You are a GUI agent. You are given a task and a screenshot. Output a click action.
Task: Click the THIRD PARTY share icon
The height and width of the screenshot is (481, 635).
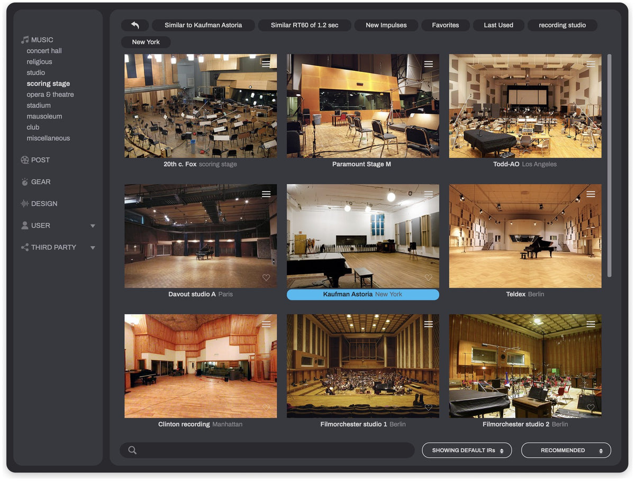pos(24,247)
